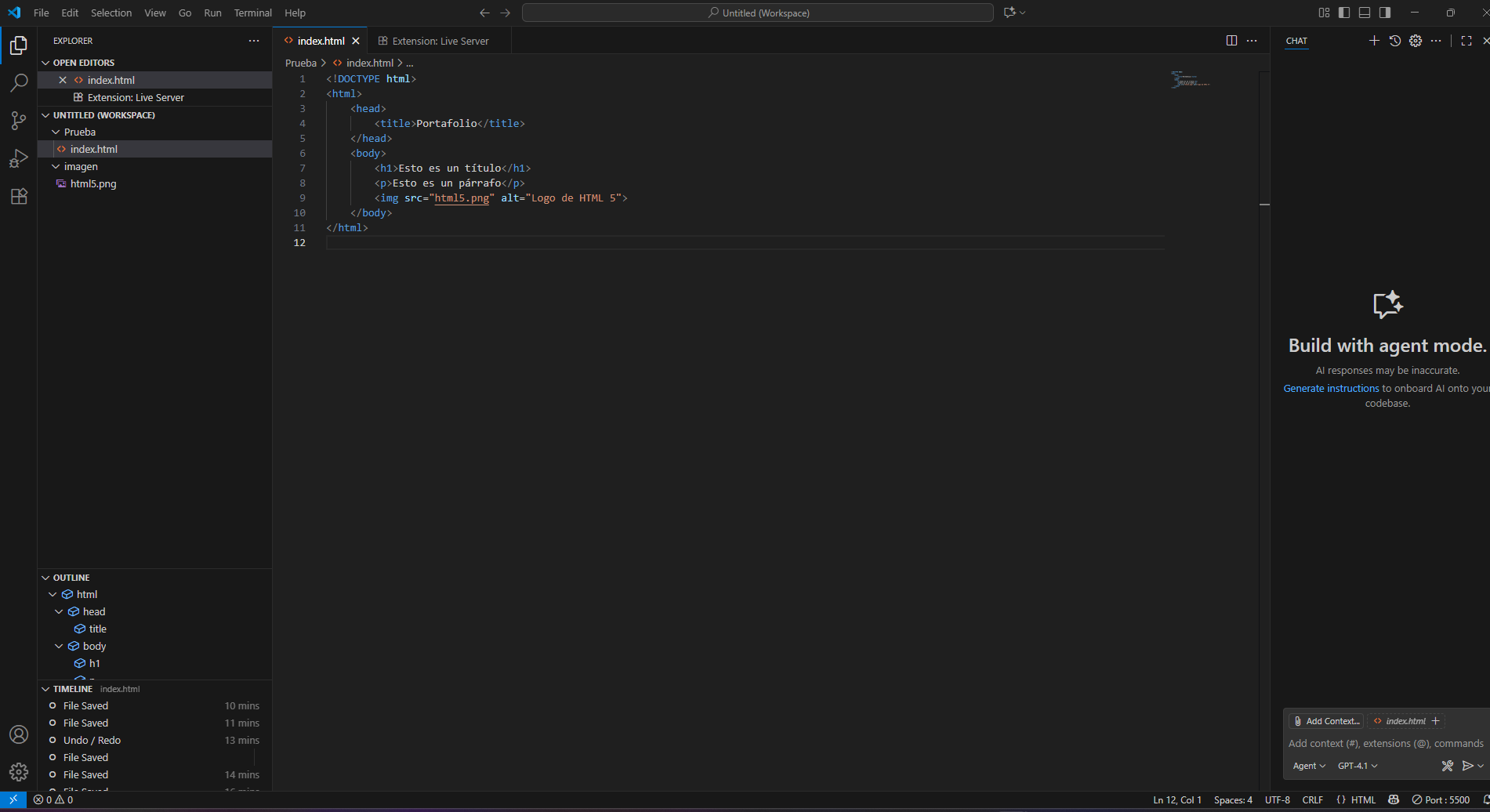
Task: Send the chat message with arrow icon
Action: pyautogui.click(x=1467, y=766)
